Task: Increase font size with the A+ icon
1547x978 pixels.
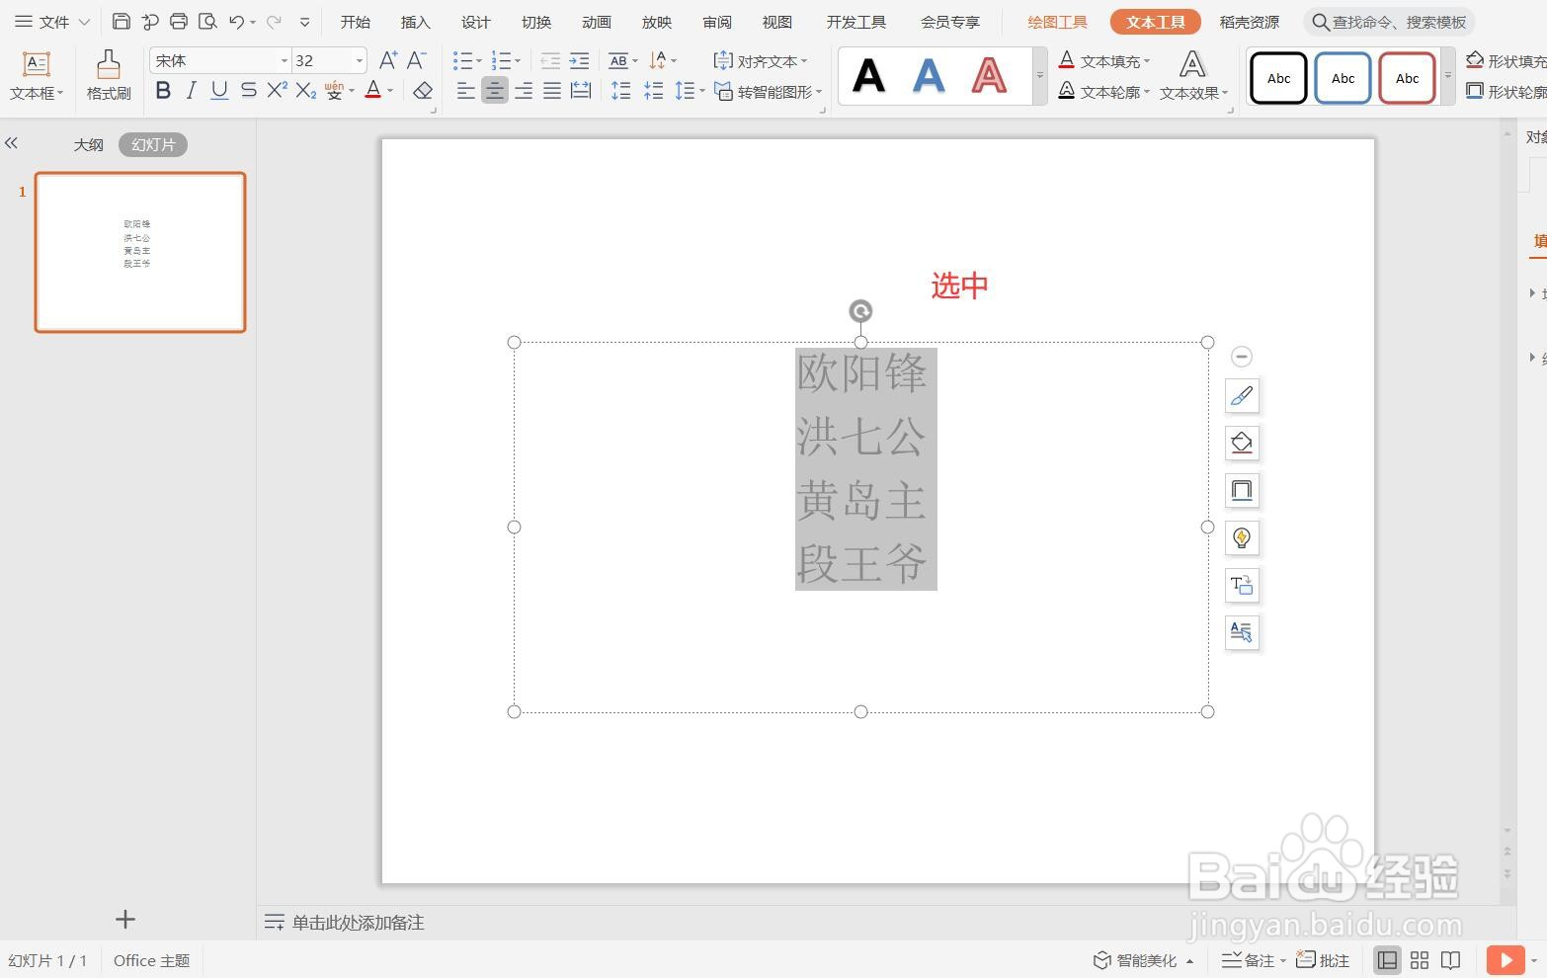Action: [x=388, y=60]
